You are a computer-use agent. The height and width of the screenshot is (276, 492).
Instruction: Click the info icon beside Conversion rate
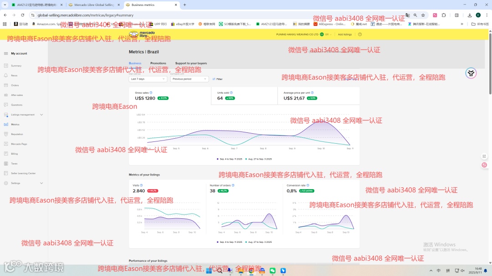(x=308, y=186)
